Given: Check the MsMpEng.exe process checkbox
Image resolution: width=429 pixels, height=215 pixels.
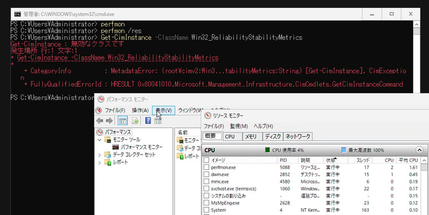Looking at the screenshot, I should [207, 203].
